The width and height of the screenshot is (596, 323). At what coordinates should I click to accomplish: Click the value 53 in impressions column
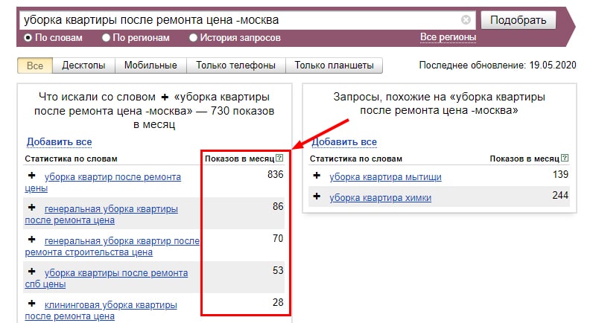[x=278, y=270]
